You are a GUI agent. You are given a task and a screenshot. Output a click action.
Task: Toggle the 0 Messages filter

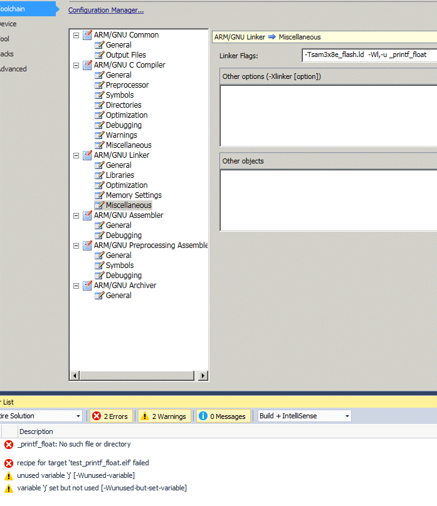[x=223, y=416]
